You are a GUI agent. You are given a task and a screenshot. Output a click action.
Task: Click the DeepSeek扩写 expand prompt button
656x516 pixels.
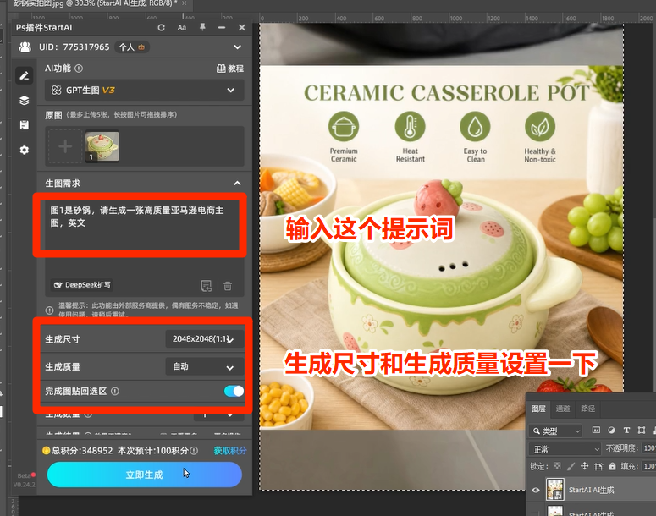tap(83, 285)
